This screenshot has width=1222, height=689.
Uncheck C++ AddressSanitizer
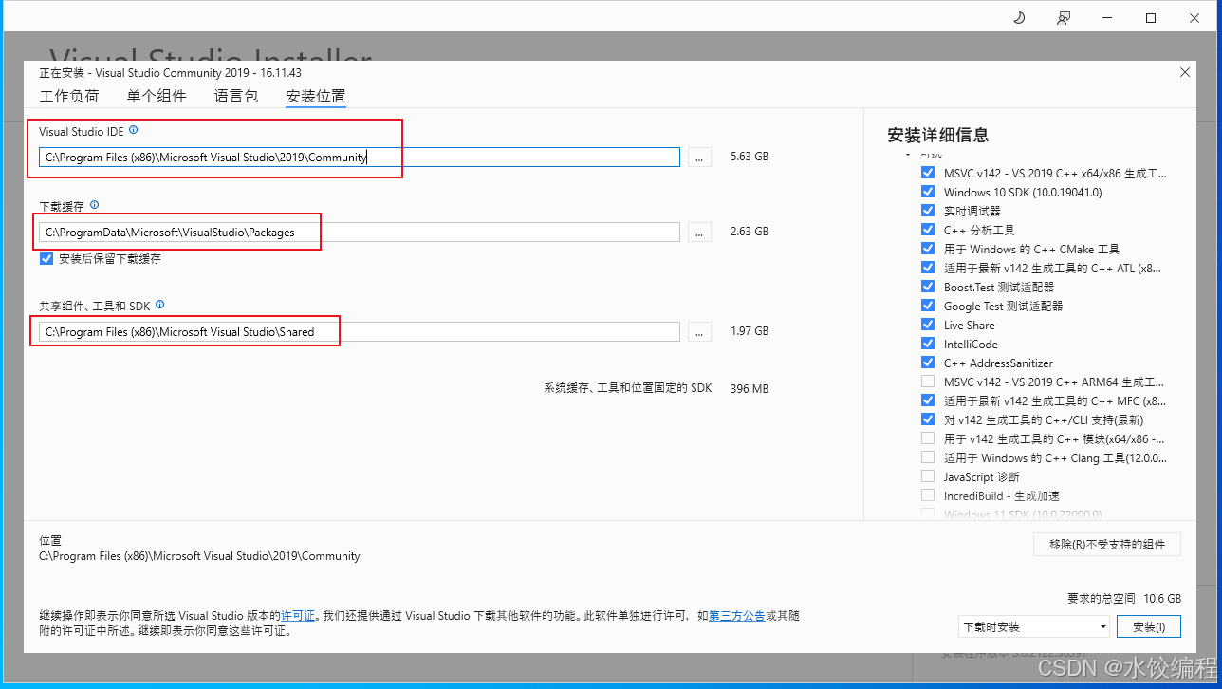[927, 363]
